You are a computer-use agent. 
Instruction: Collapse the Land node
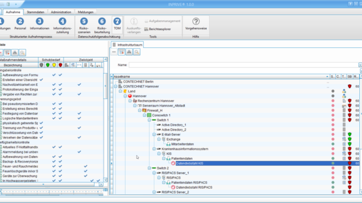tap(121, 91)
